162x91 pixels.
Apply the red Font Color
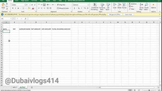33,8
